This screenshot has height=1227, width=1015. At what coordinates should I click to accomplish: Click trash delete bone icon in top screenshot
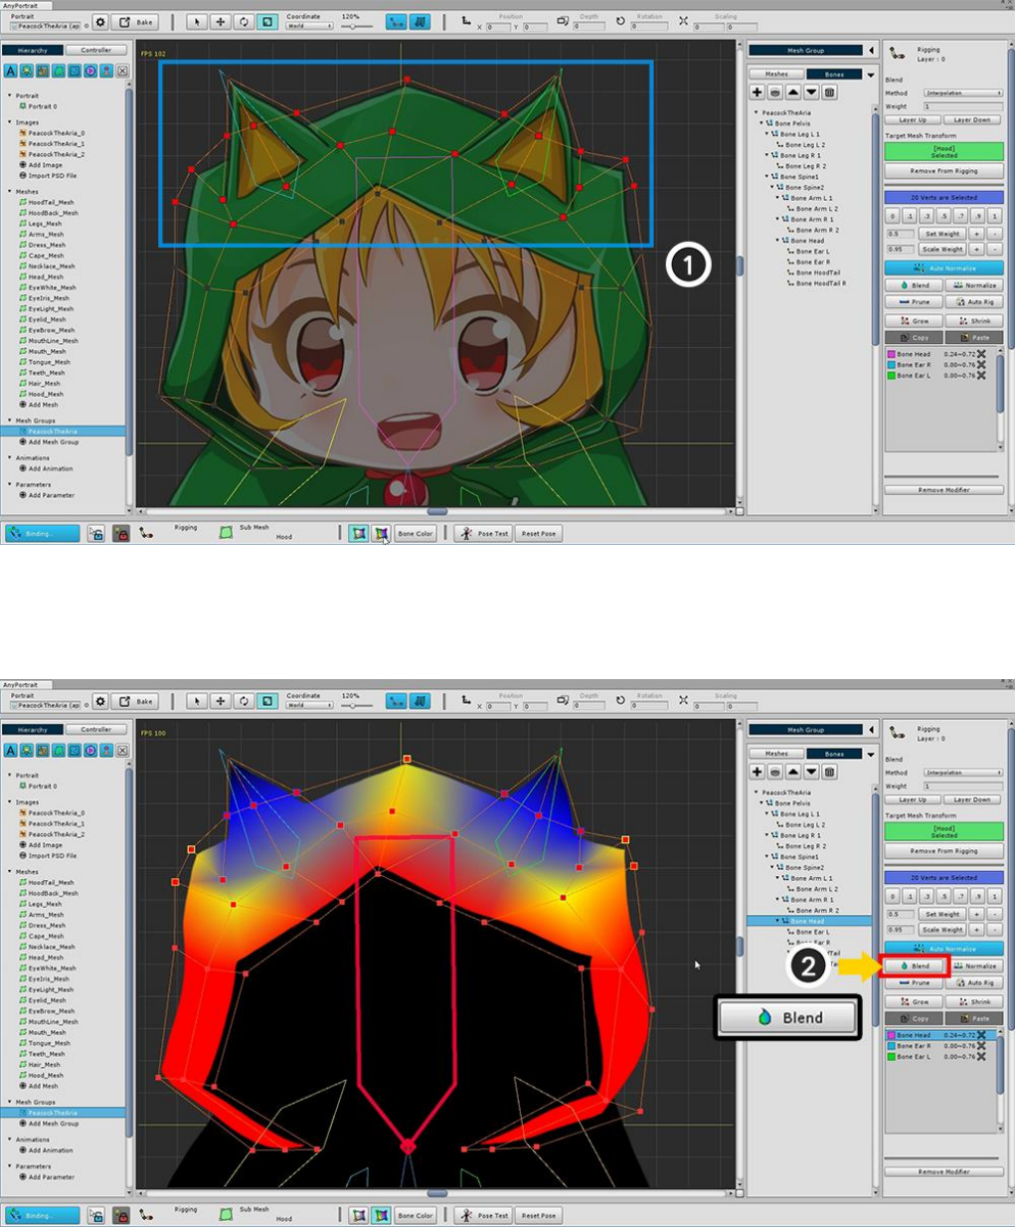[829, 92]
